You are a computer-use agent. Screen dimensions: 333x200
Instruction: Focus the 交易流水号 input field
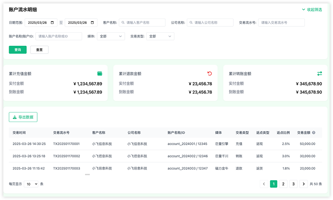click(x=281, y=22)
